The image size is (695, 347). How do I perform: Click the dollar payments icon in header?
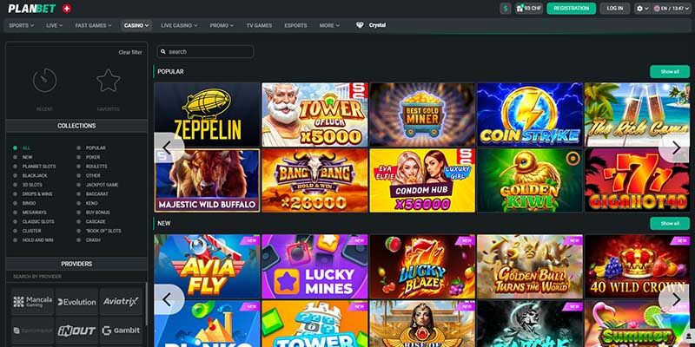[506, 9]
